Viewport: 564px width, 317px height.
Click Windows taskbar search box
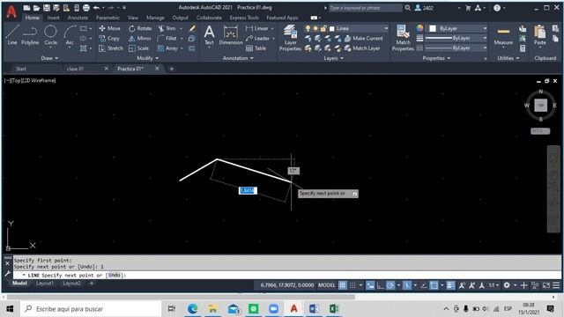[91, 309]
